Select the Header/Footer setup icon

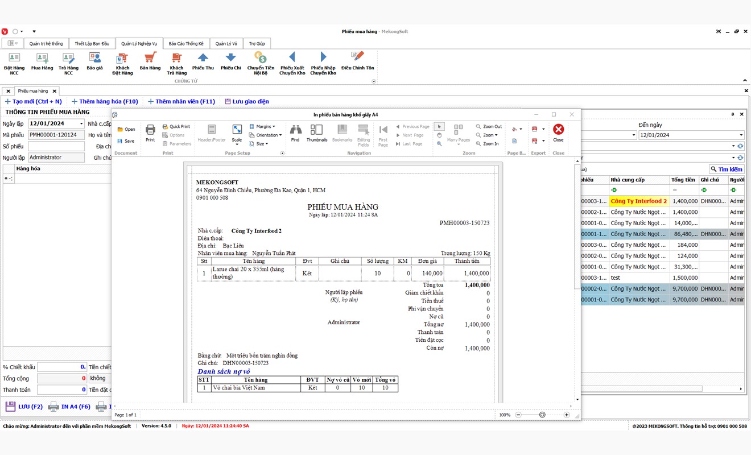coord(211,134)
